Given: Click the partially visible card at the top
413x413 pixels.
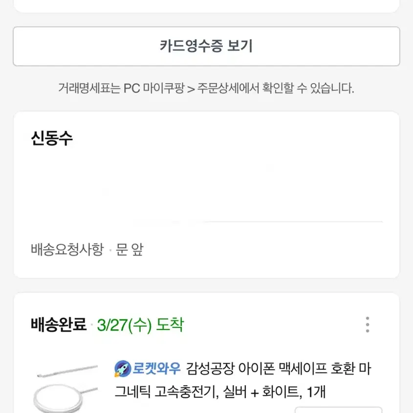Looking at the screenshot, I should tap(206, 6).
